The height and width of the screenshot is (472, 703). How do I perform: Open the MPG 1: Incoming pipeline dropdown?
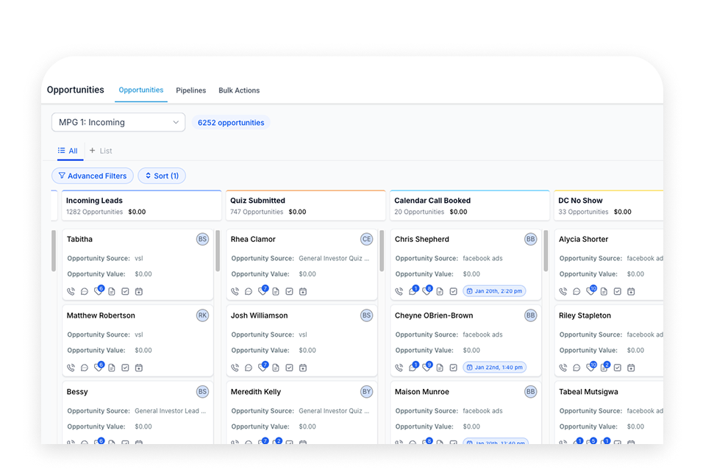click(118, 122)
